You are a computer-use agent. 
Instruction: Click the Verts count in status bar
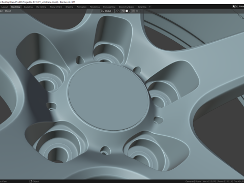point(209,181)
